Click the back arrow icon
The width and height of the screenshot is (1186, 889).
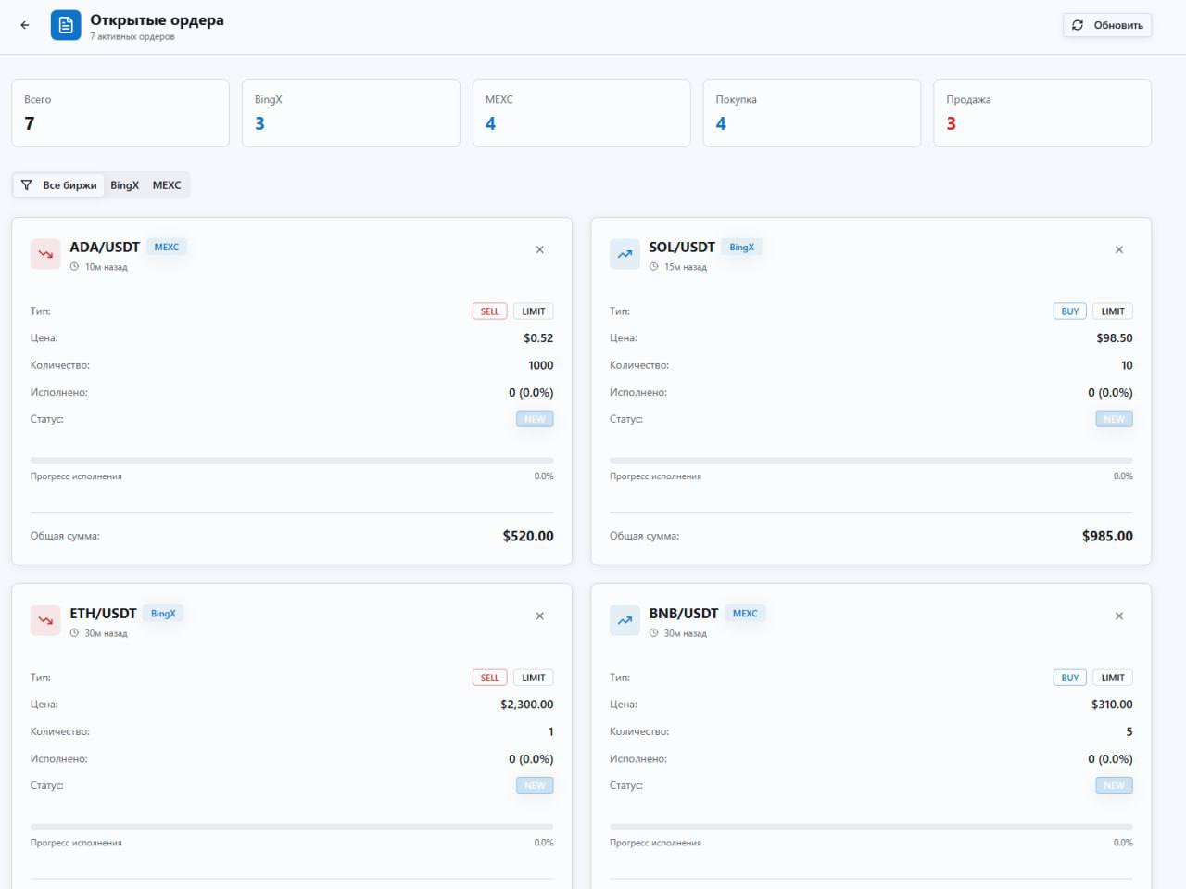pyautogui.click(x=25, y=25)
